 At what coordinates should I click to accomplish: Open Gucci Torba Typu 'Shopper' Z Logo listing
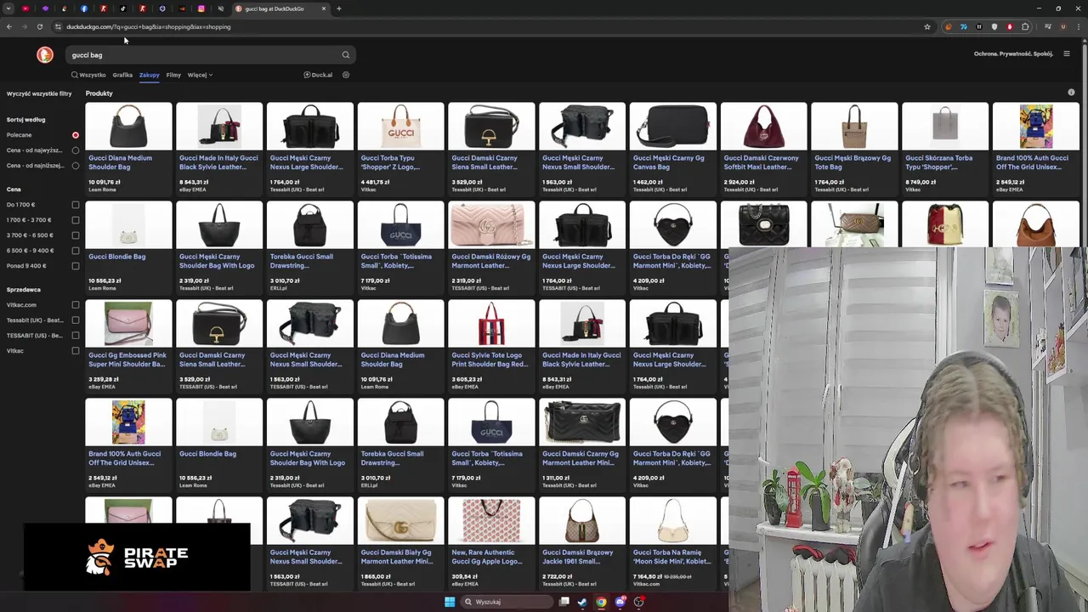click(400, 148)
